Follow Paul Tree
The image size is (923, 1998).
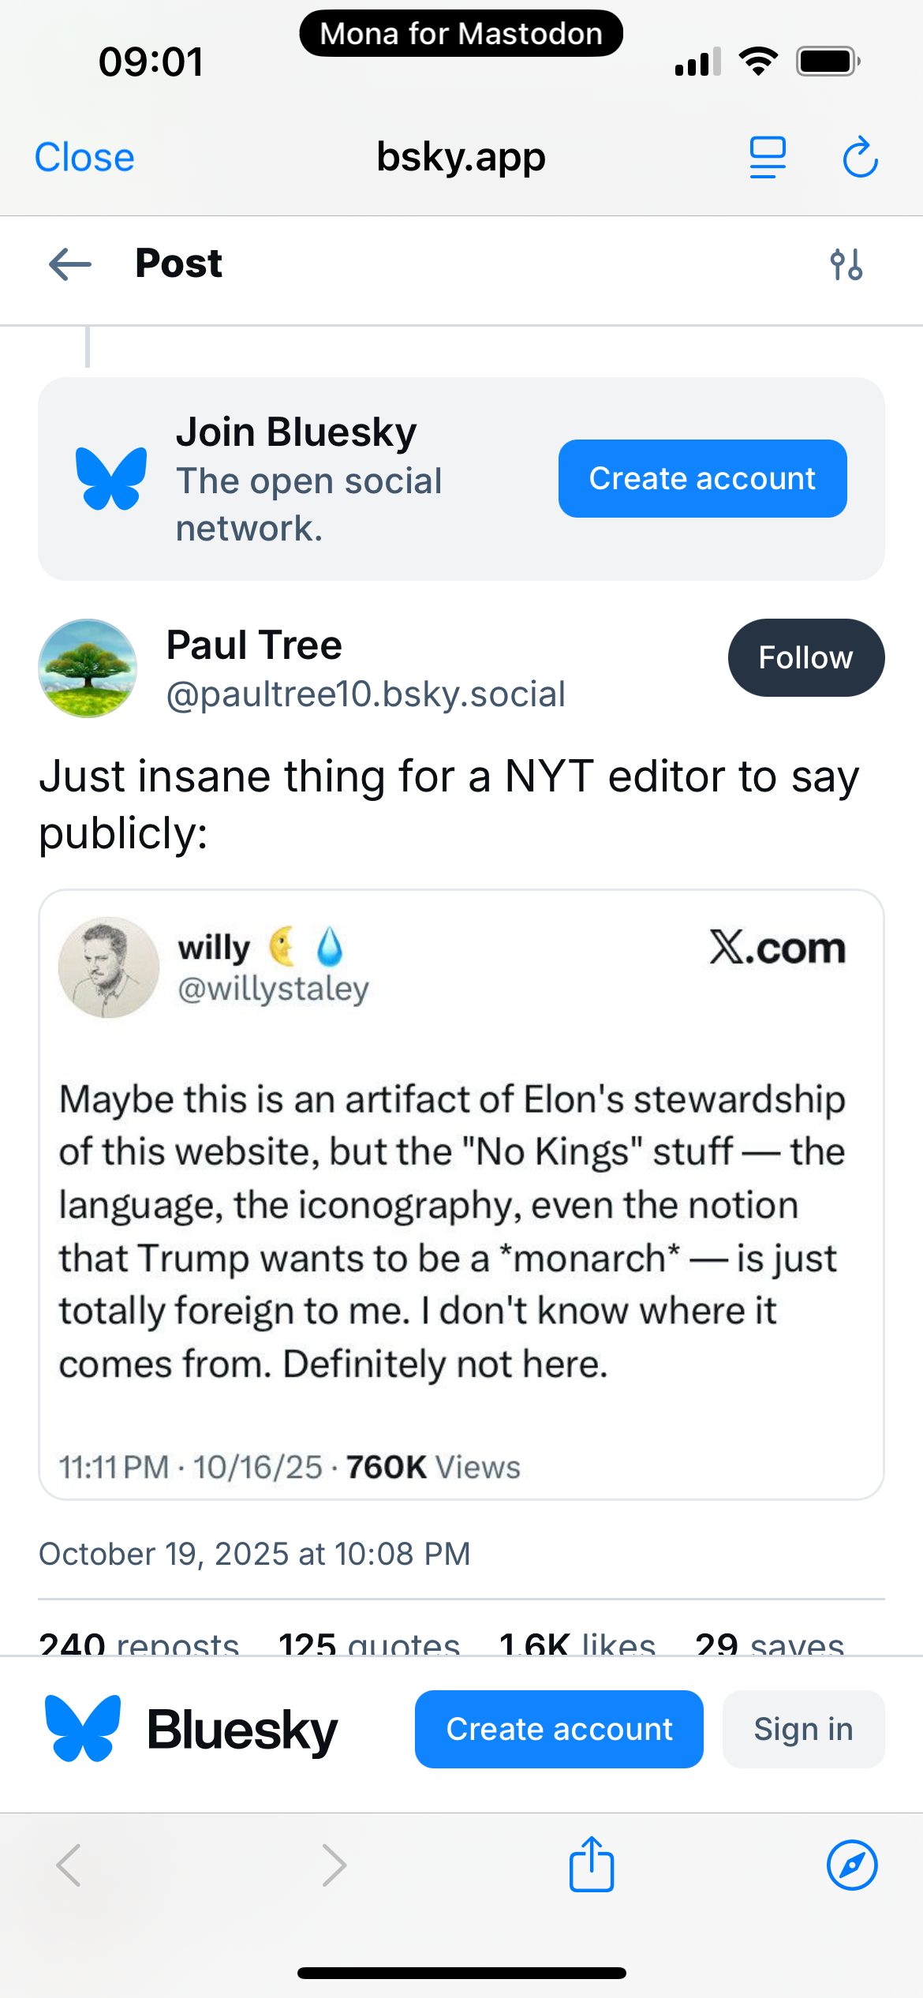point(805,657)
